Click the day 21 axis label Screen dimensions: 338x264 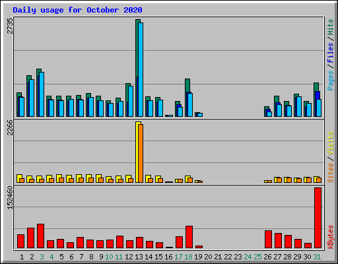tap(218, 257)
